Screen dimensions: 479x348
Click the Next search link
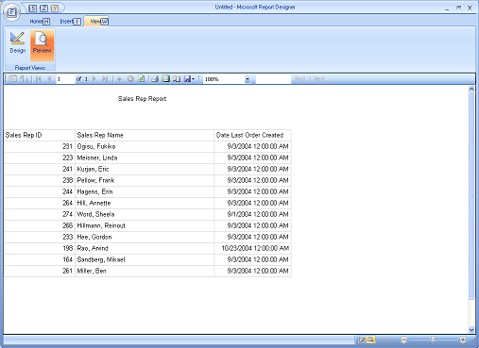[x=319, y=79]
